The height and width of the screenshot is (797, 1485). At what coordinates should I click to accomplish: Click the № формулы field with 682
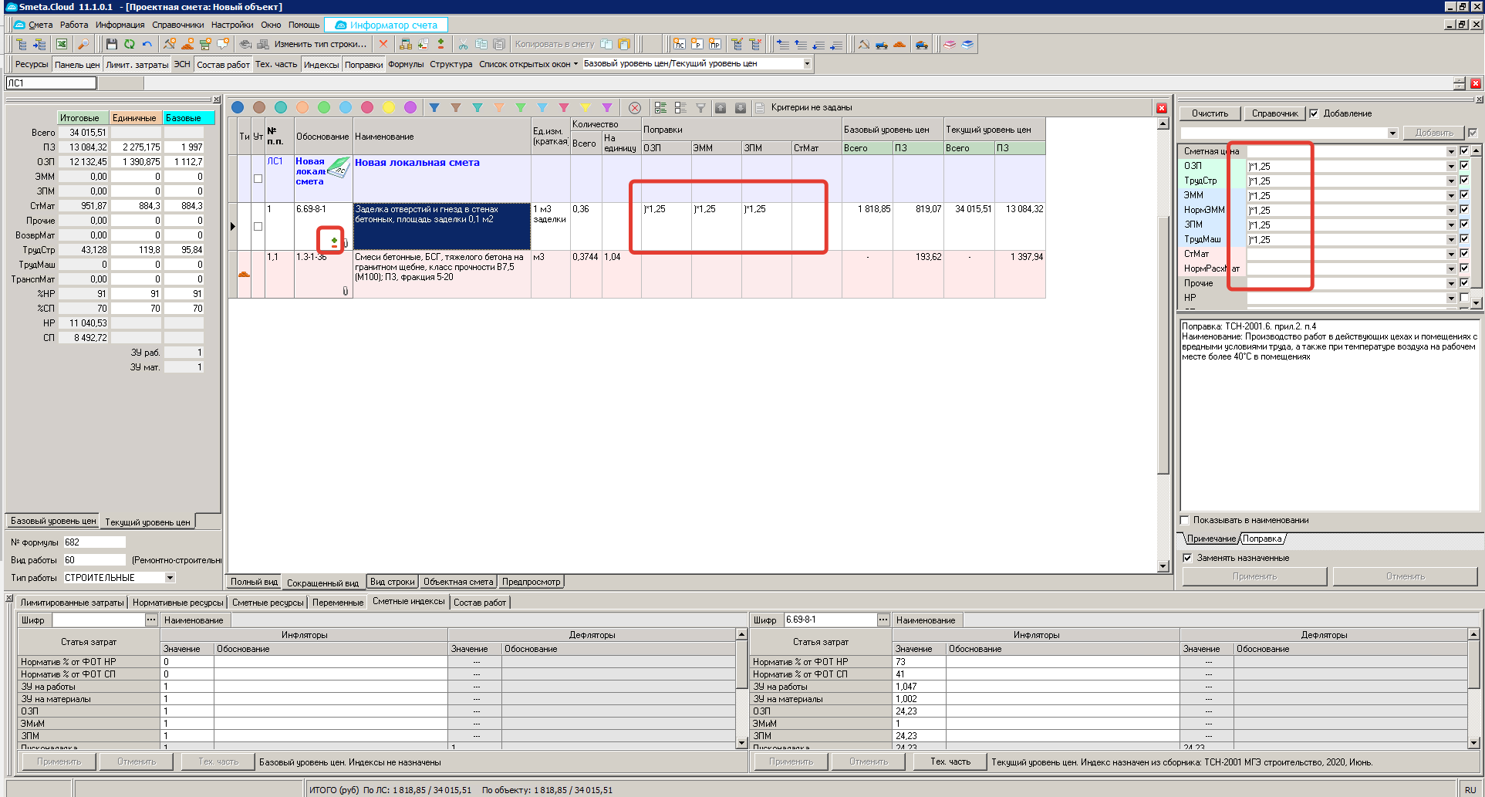tap(94, 542)
